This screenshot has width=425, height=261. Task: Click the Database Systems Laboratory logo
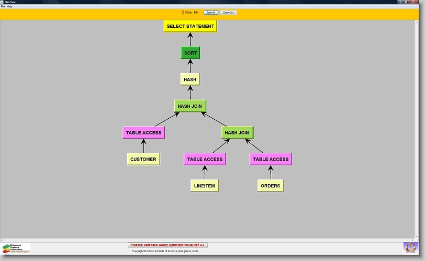(16, 248)
